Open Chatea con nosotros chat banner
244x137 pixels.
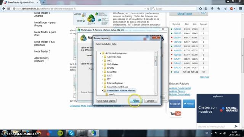[218, 108]
